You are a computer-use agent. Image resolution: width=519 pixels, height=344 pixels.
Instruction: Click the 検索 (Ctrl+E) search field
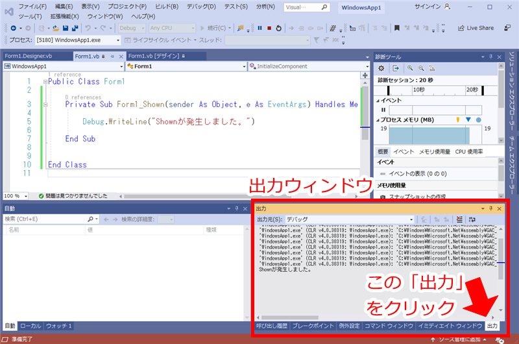point(48,219)
